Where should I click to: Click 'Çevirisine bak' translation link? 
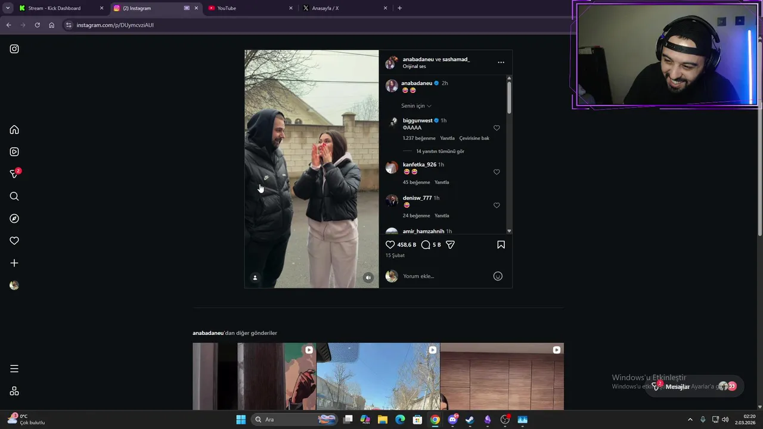click(x=474, y=138)
